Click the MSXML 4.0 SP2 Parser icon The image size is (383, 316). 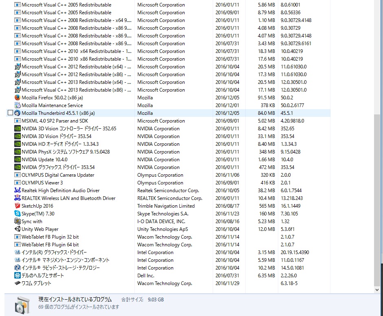[x=18, y=121]
